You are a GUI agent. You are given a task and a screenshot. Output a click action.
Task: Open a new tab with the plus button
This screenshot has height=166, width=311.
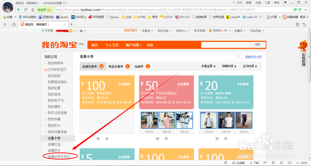[71, 25]
